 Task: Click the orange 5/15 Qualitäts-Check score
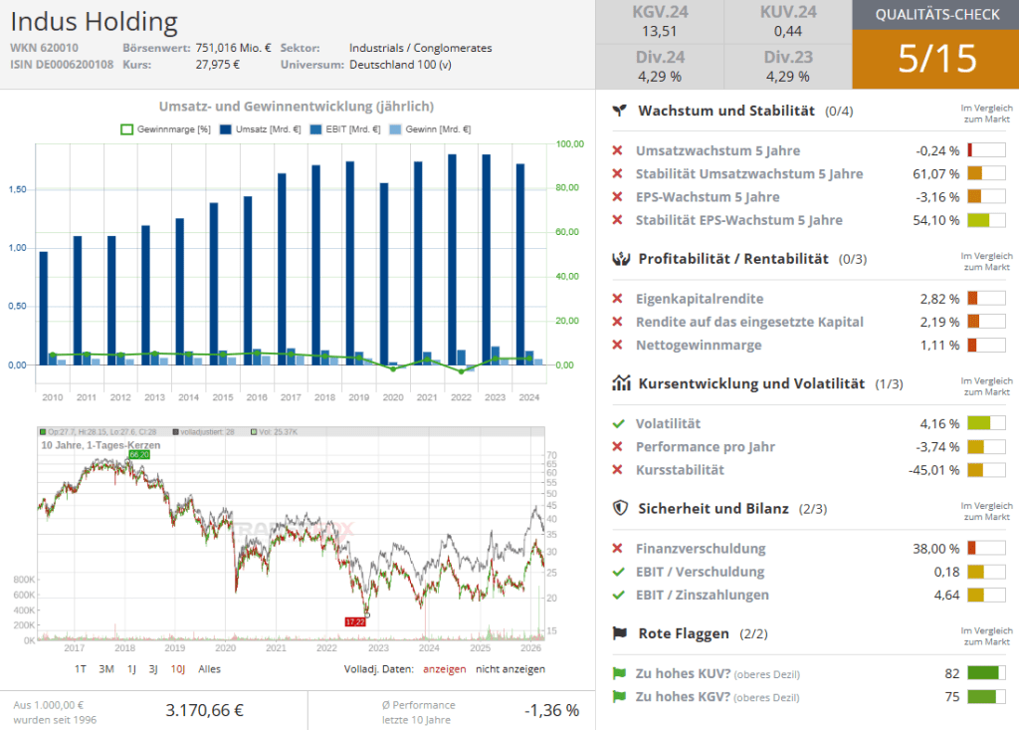(x=935, y=59)
